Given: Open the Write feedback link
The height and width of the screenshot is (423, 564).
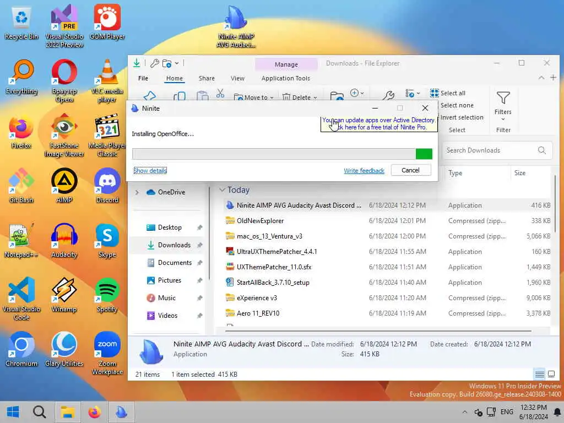Looking at the screenshot, I should [364, 171].
